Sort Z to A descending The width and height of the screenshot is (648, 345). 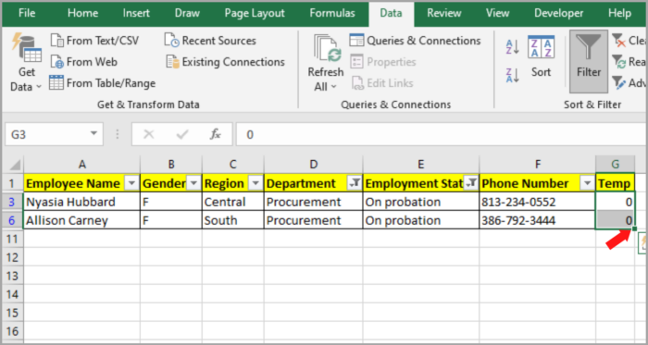pos(513,75)
